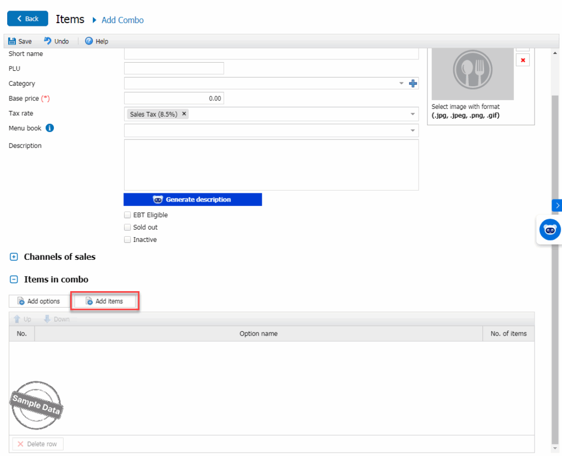Check the Sold out checkbox
The image size is (562, 456).
coord(127,227)
